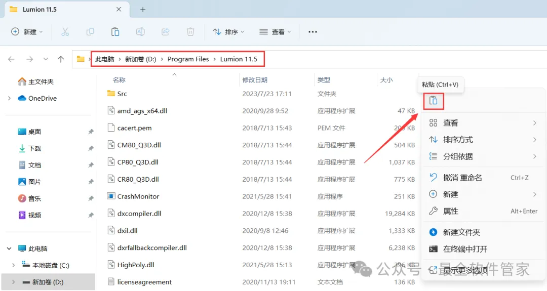Go back with the left arrow
Image resolution: width=547 pixels, height=291 pixels.
pyautogui.click(x=12, y=59)
